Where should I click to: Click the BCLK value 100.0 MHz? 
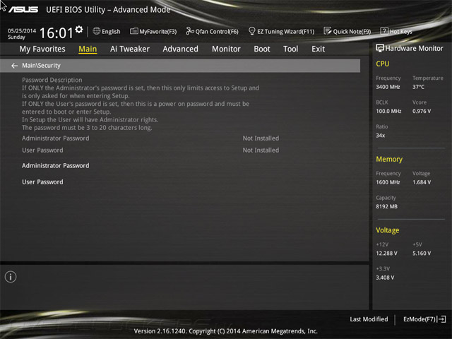pos(388,111)
